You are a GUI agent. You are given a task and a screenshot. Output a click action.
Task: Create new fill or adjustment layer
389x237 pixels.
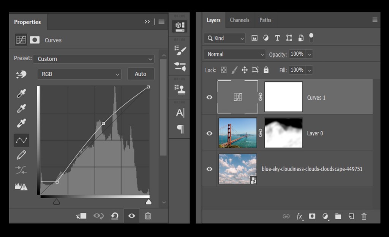tap(325, 216)
